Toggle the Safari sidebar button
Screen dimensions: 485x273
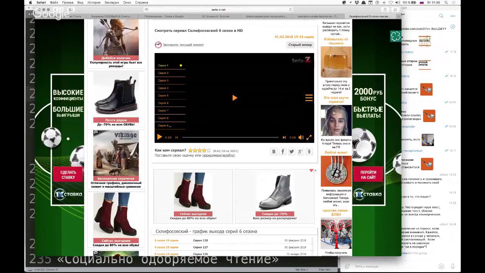(x=70, y=9)
